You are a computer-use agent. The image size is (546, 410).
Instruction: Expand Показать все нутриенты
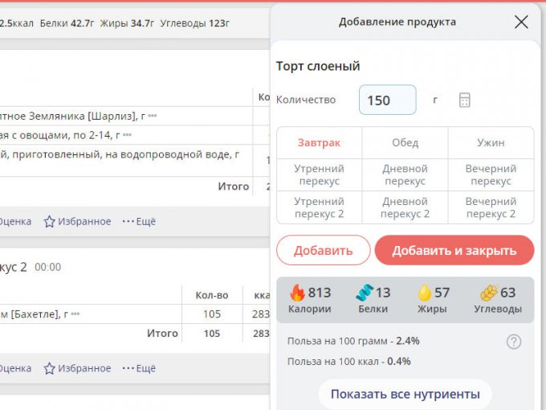[405, 394]
